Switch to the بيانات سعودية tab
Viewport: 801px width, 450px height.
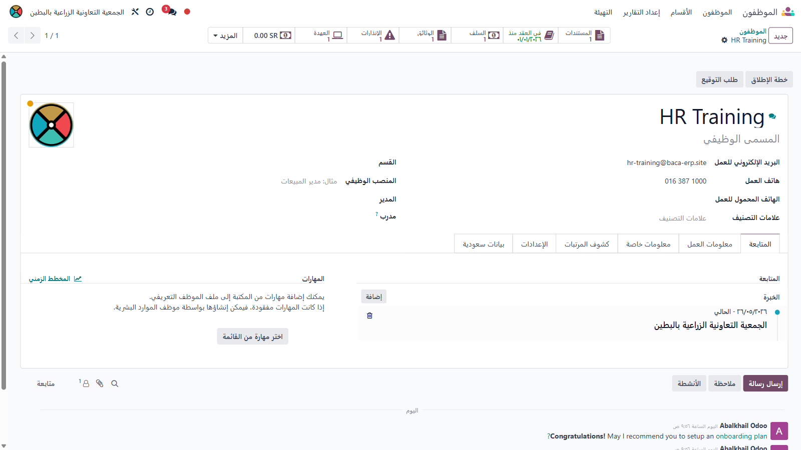pyautogui.click(x=484, y=244)
